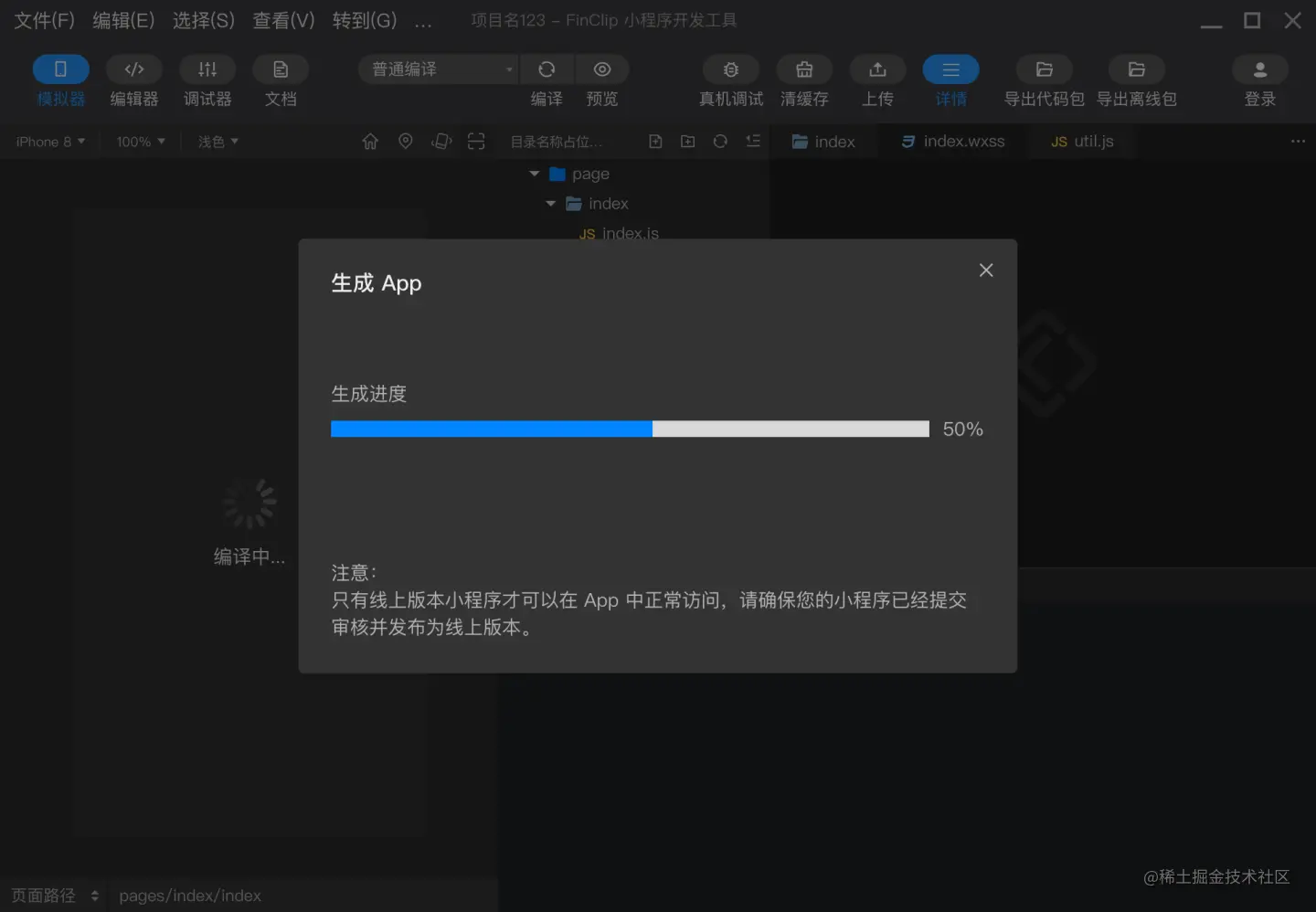
Task: Start real device debugging (真机调试)
Action: 731,69
